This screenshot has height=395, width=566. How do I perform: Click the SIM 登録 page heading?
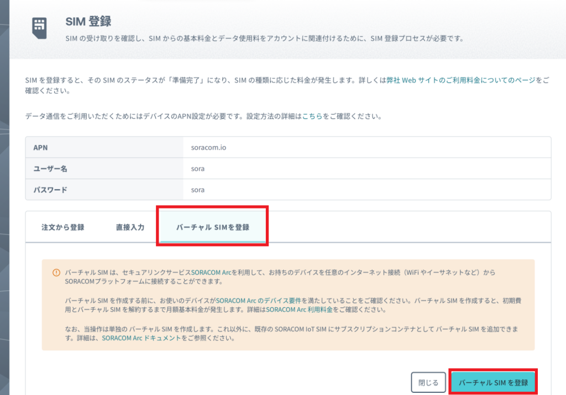click(88, 22)
